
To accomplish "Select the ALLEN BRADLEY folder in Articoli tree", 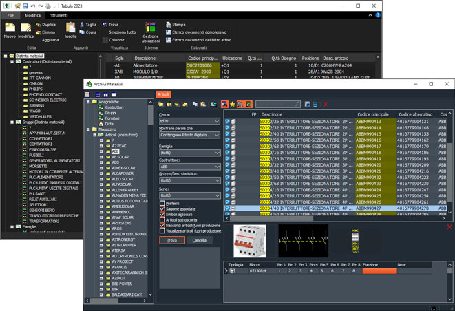I will tap(125, 190).
